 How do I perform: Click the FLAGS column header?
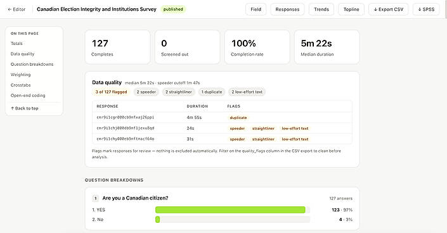pos(234,106)
